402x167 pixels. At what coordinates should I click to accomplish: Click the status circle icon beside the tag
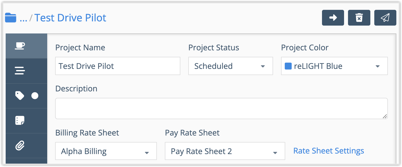pos(35,96)
